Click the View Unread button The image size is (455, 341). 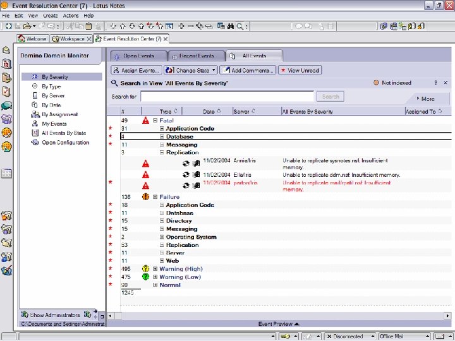pyautogui.click(x=300, y=70)
